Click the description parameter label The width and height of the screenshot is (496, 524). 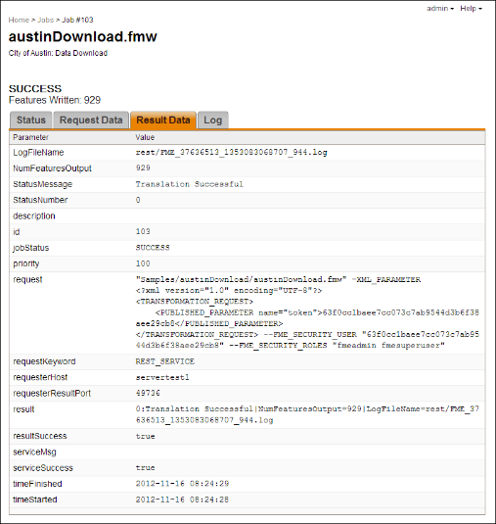click(x=34, y=215)
